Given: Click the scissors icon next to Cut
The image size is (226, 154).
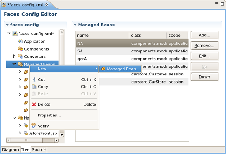Looking at the screenshot, I should (x=34, y=80).
